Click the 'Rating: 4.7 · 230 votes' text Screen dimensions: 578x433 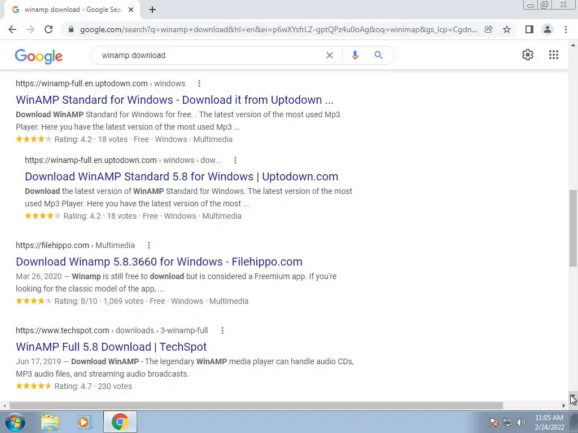pos(93,386)
